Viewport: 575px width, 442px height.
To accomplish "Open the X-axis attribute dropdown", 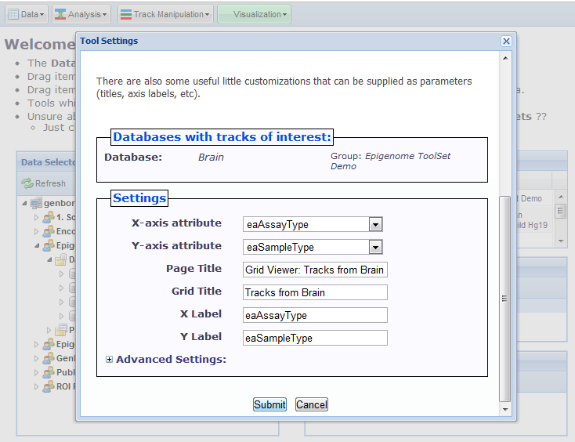I will [x=375, y=225].
